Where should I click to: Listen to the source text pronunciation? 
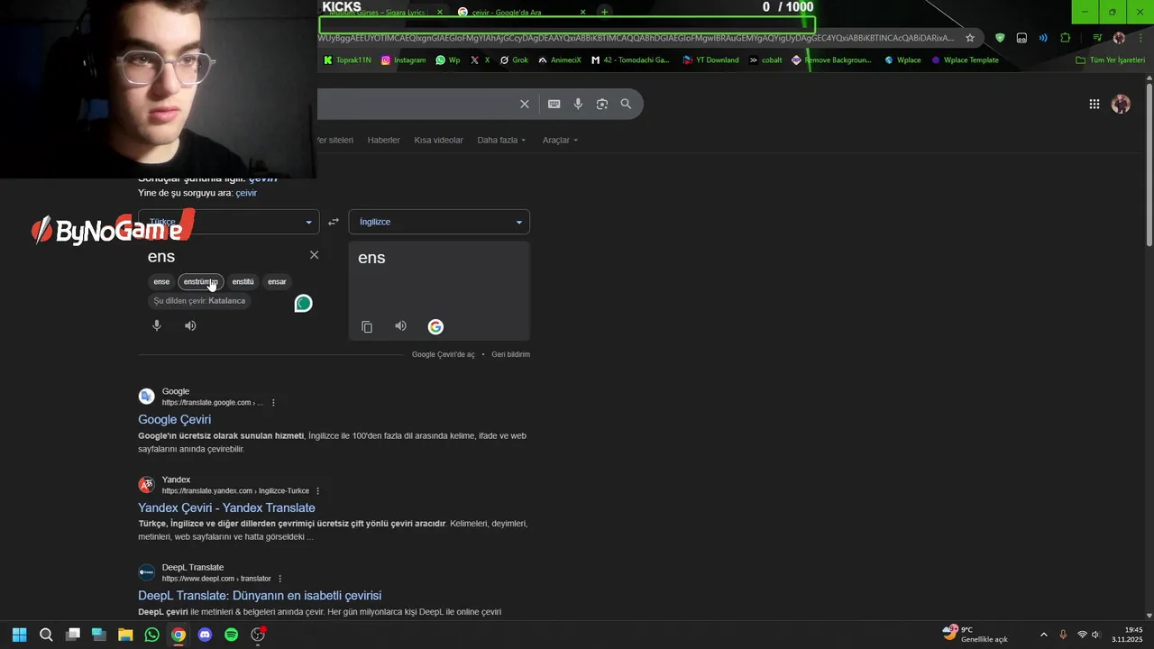pyautogui.click(x=190, y=325)
